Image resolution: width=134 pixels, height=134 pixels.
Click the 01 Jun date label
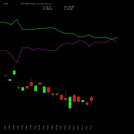pyautogui.click(x=69, y=128)
